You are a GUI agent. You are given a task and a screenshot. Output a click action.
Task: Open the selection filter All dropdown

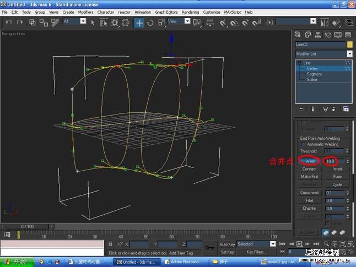83,21
